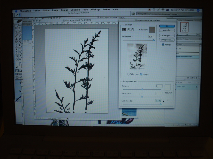Image resolution: width=213 pixels, height=159 pixels.
Task: Open the Infos palette options menu arrow
Action: (x=201, y=20)
